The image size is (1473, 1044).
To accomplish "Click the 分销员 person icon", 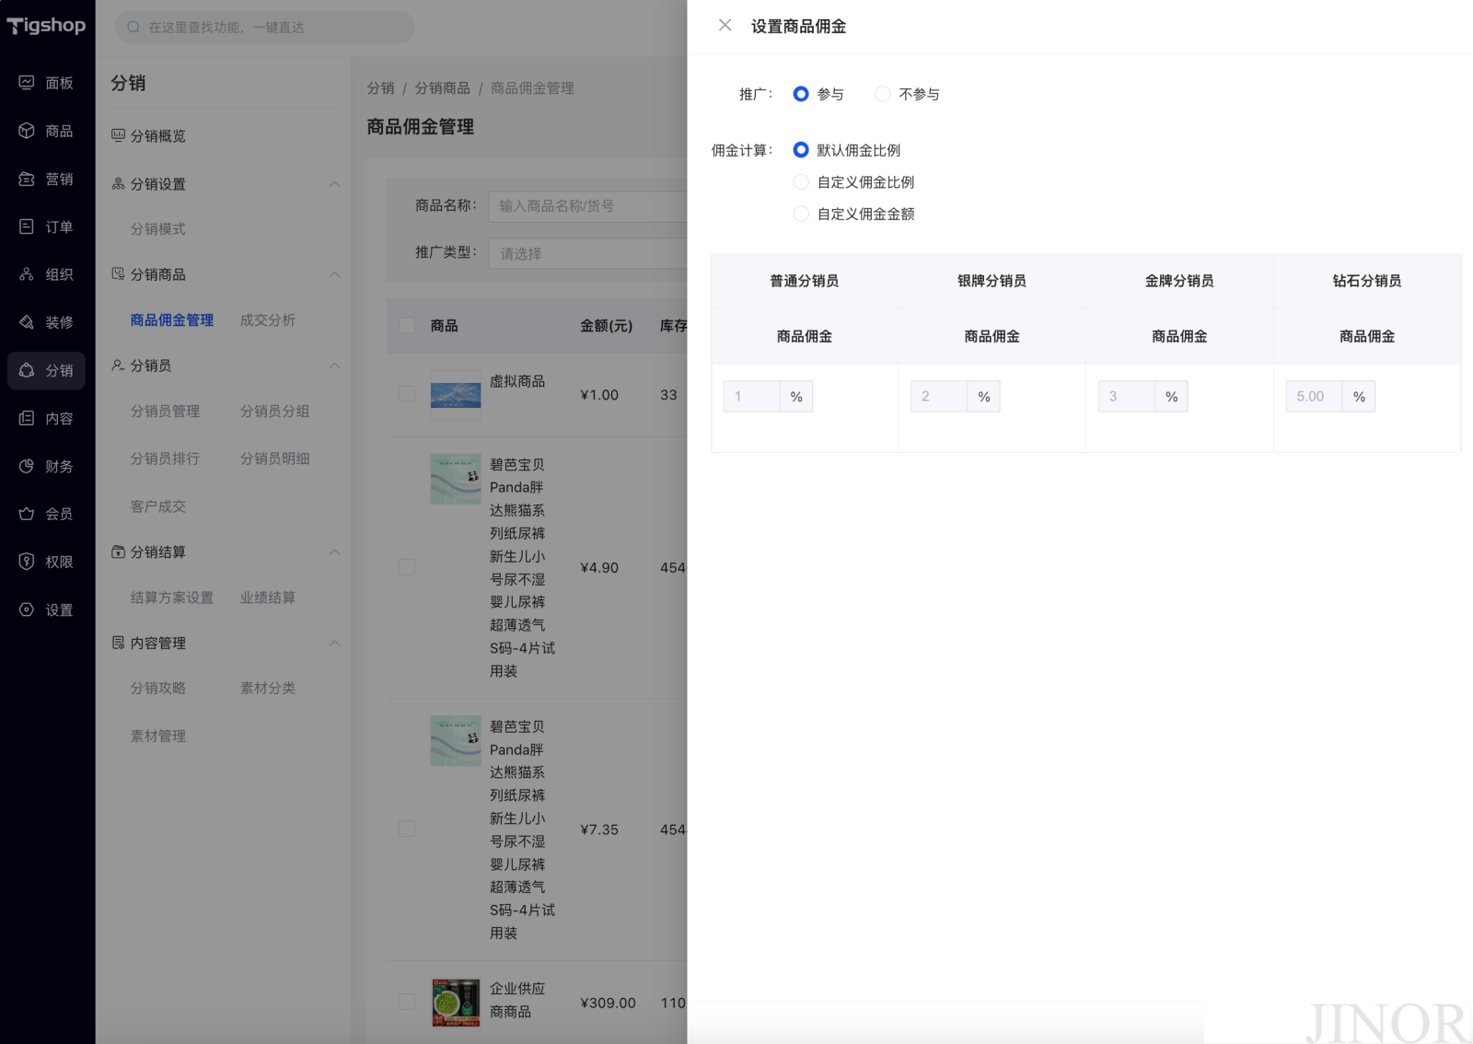I will (x=118, y=365).
